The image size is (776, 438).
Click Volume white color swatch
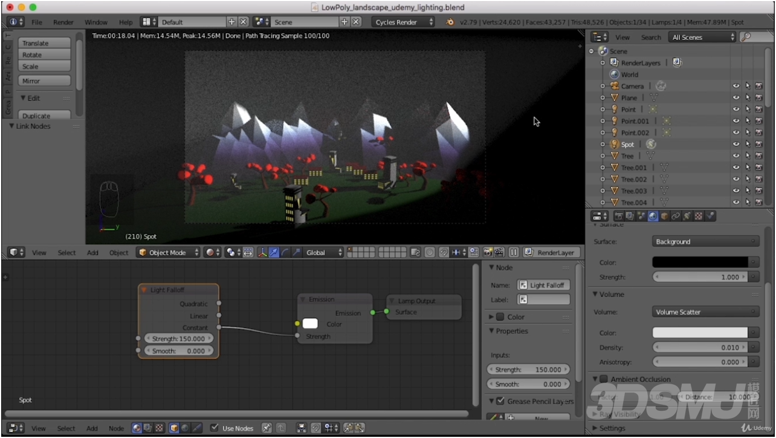700,333
